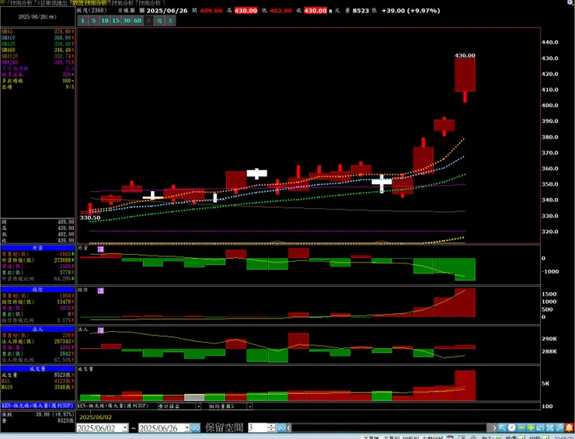Click the yellow plus zoom-in icon

[531, 427]
